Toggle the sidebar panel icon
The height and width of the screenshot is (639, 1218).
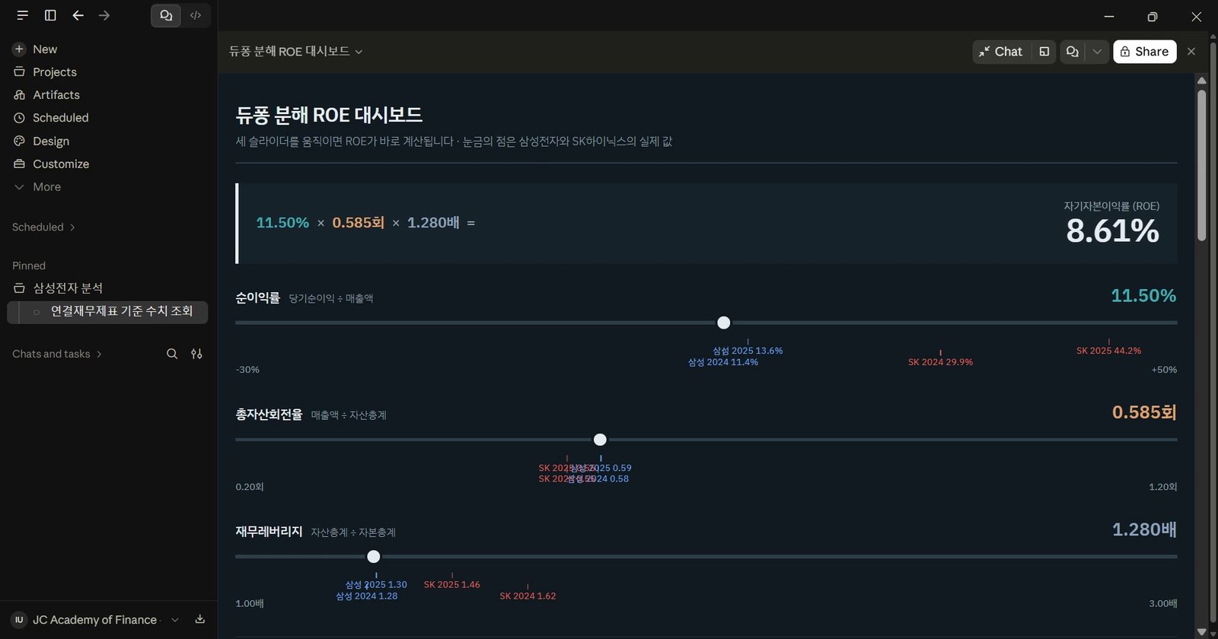click(50, 15)
